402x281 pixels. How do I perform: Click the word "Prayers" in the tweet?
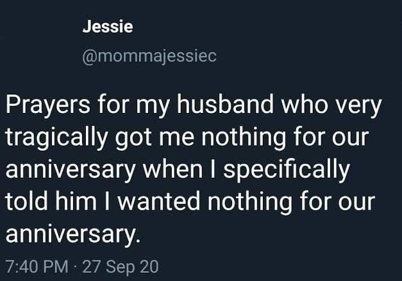[x=48, y=105]
